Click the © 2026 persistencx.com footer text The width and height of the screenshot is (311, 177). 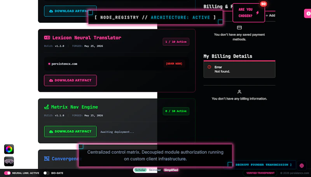[295, 173]
